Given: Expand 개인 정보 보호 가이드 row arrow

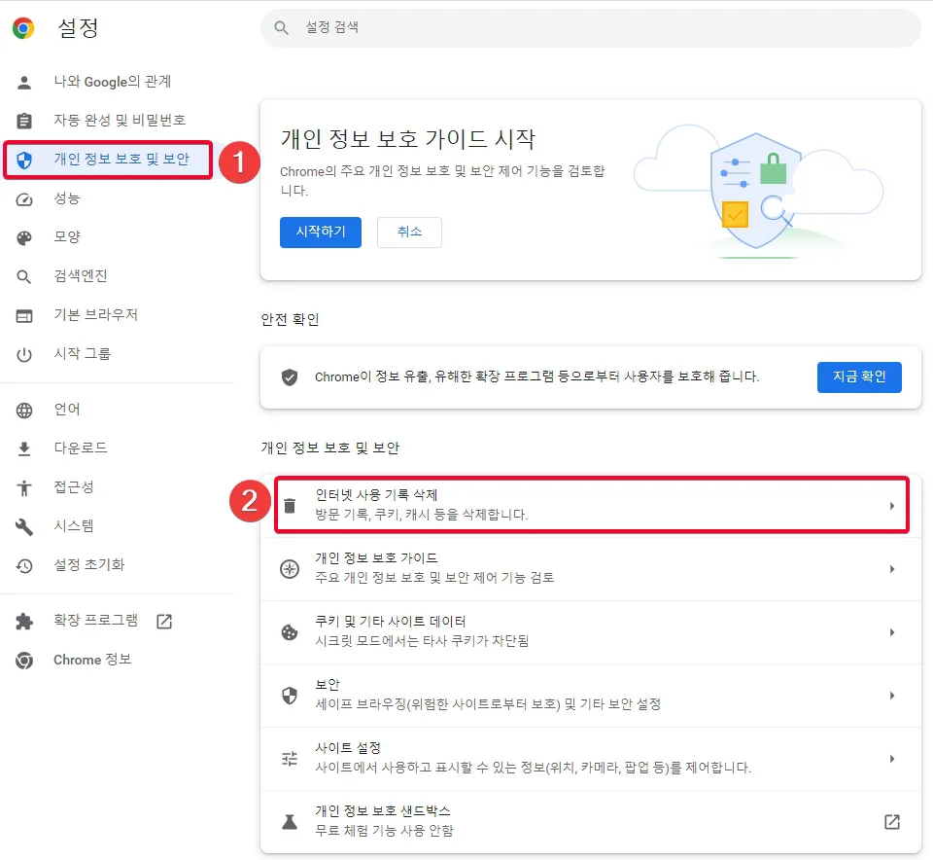Looking at the screenshot, I should [891, 569].
